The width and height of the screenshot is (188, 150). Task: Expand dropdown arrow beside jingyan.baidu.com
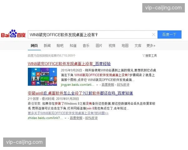point(97,85)
